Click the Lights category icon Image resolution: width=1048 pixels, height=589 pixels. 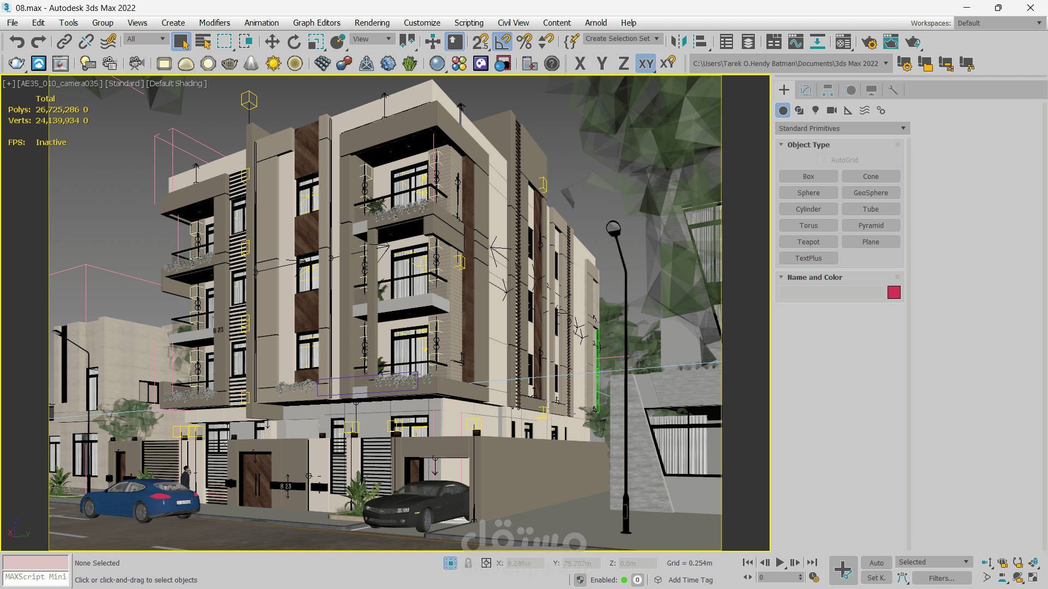(x=815, y=110)
